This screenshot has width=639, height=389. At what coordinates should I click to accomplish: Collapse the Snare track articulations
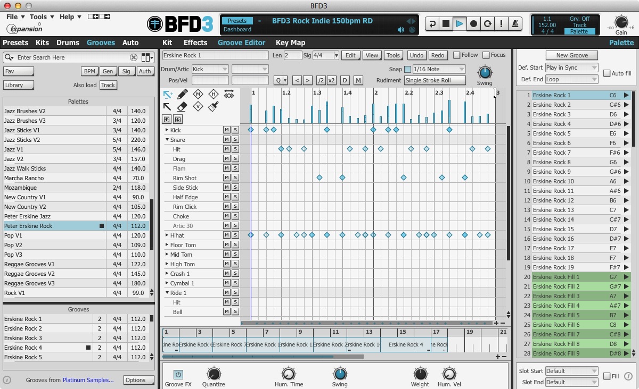point(167,140)
